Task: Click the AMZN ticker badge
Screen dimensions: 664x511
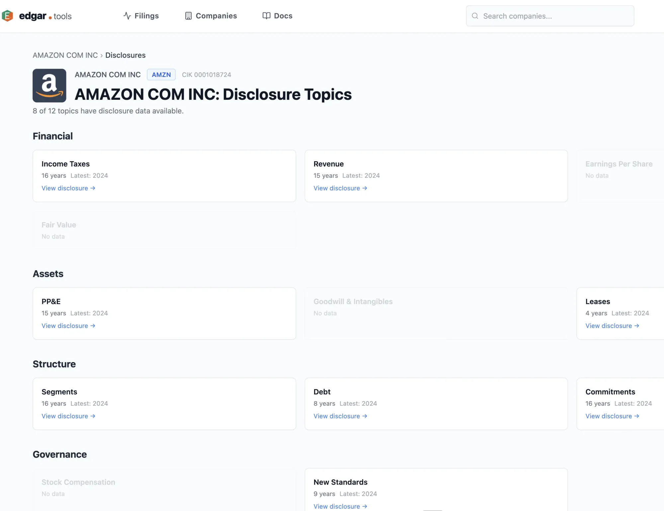Action: coord(161,75)
